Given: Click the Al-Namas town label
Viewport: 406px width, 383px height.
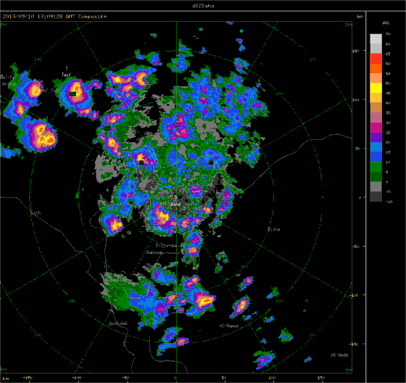Looking at the screenshot, I should 229,326.
